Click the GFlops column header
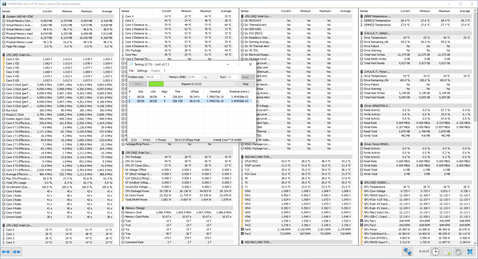Screen dimensions: 478x259 pyautogui.click(x=195, y=92)
